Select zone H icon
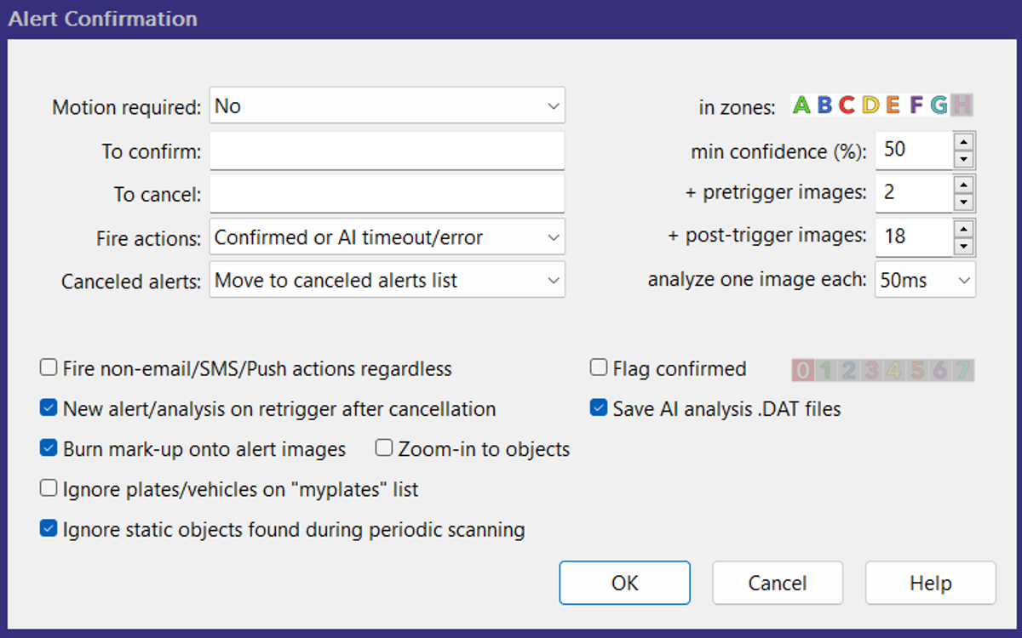Viewport: 1022px width, 638px height. pos(962,105)
